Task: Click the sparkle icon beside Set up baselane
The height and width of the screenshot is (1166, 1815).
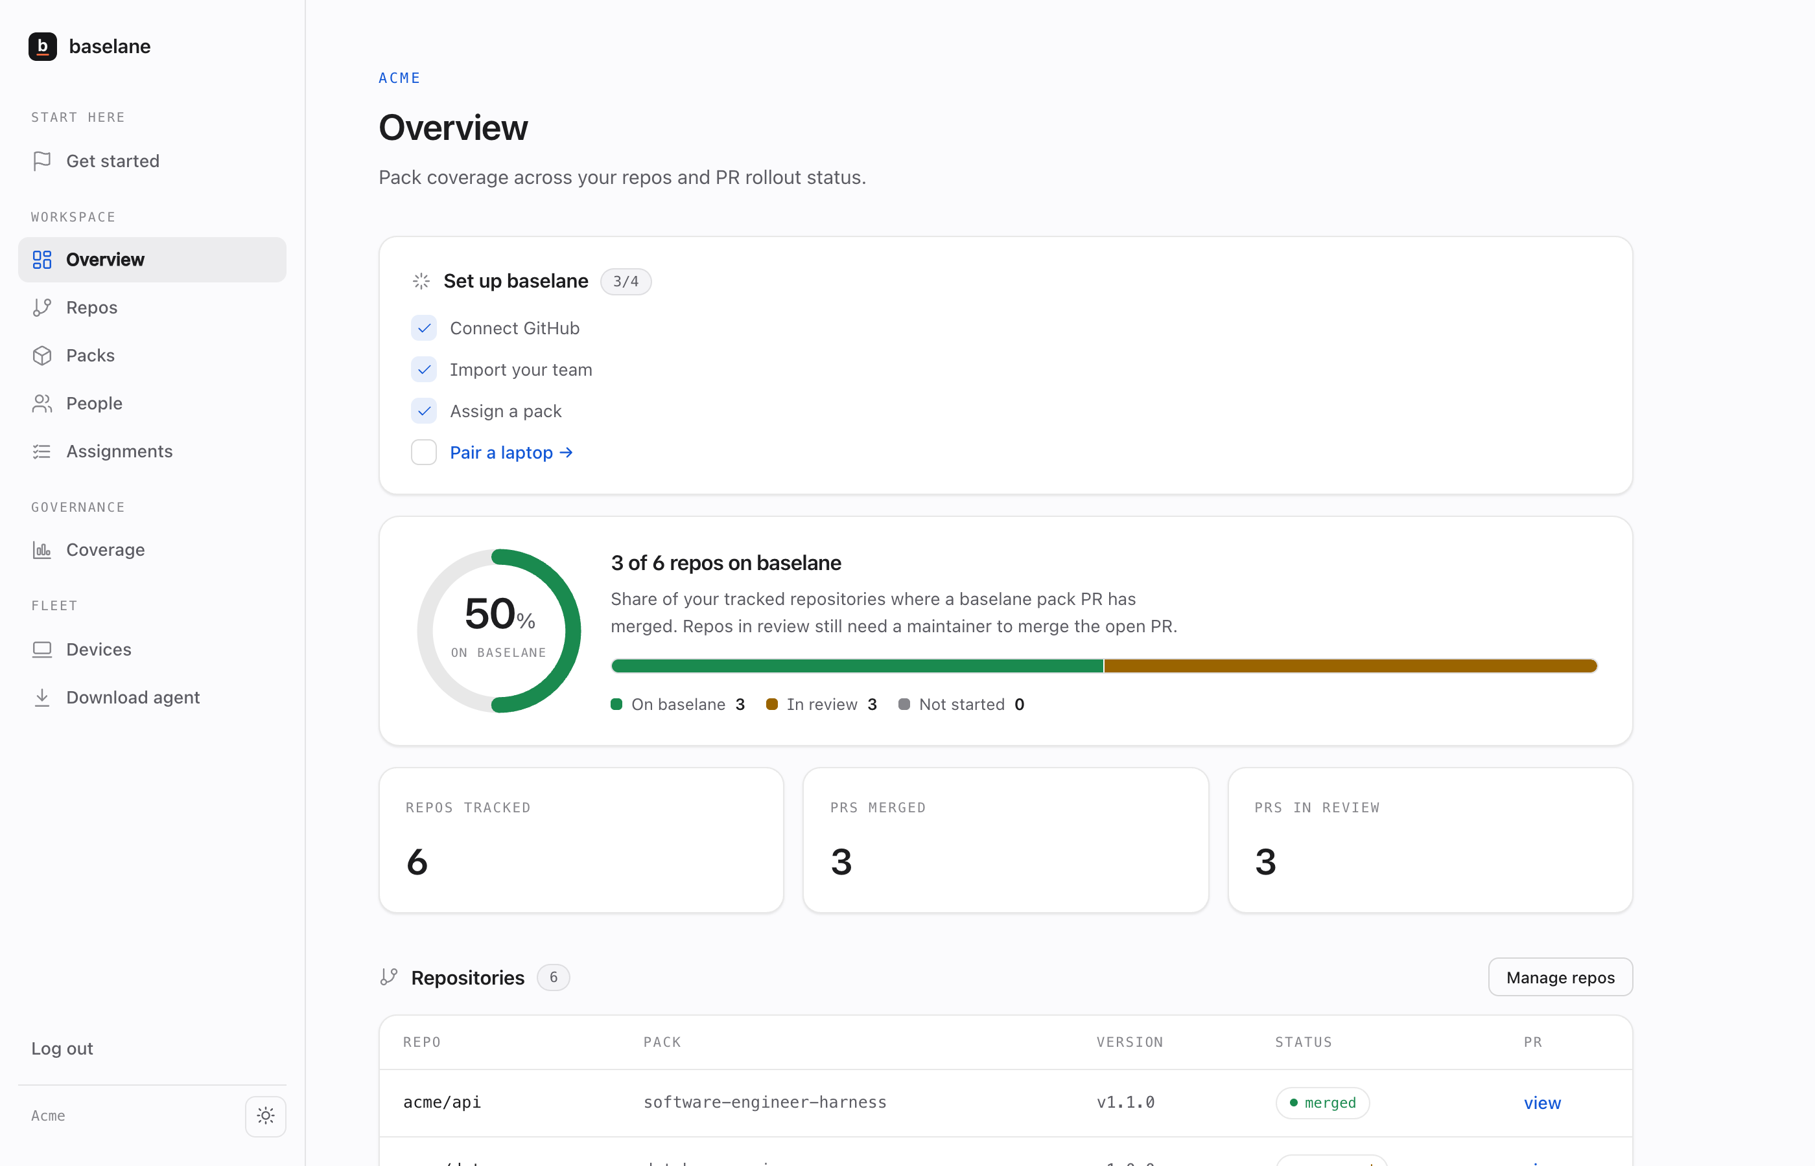Action: [x=422, y=281]
